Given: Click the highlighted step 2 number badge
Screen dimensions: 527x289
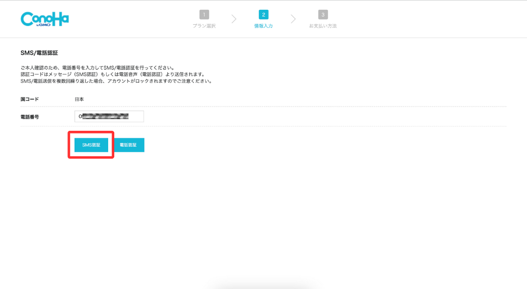Looking at the screenshot, I should pos(263,14).
